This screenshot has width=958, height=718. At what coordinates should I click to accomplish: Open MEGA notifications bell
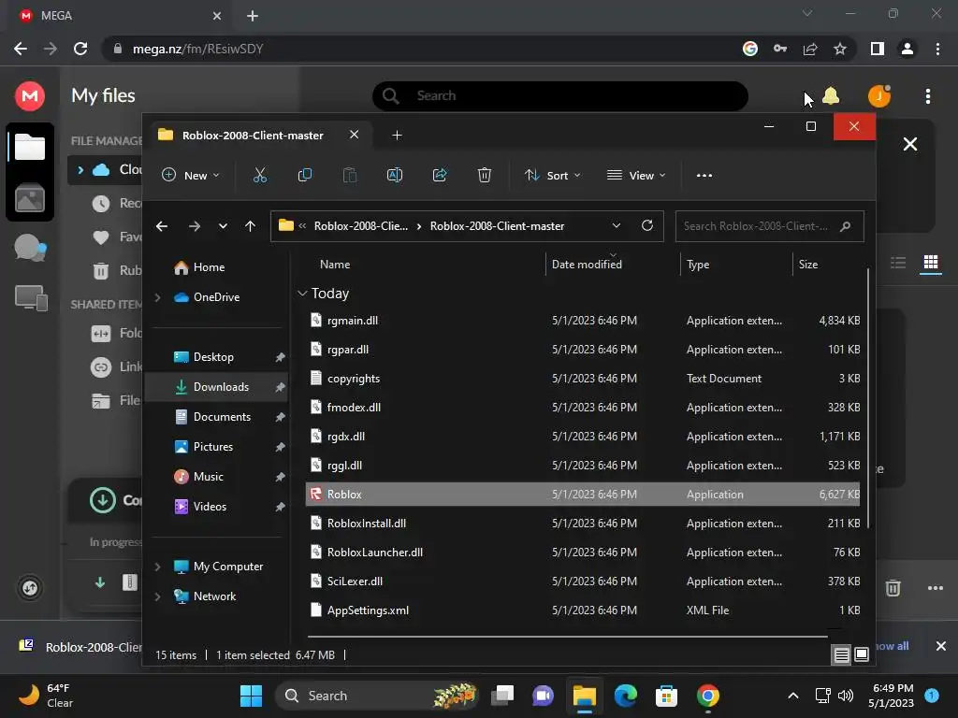(x=831, y=96)
